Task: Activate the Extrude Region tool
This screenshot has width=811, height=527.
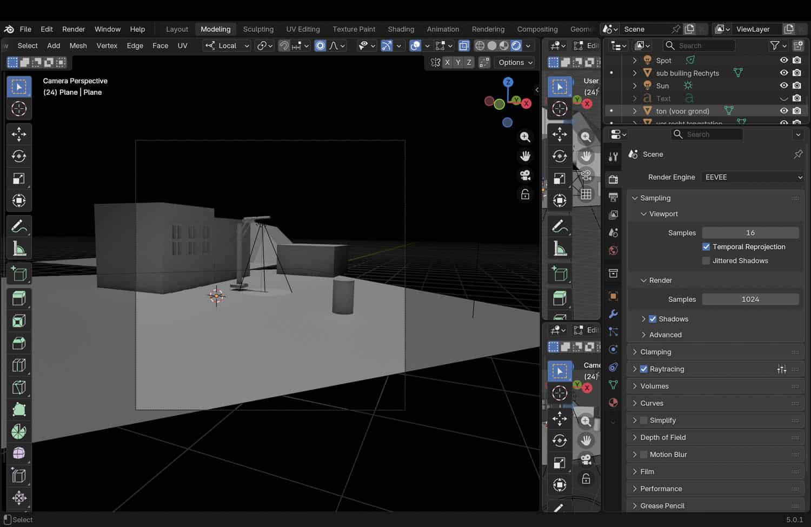Action: coord(19,299)
